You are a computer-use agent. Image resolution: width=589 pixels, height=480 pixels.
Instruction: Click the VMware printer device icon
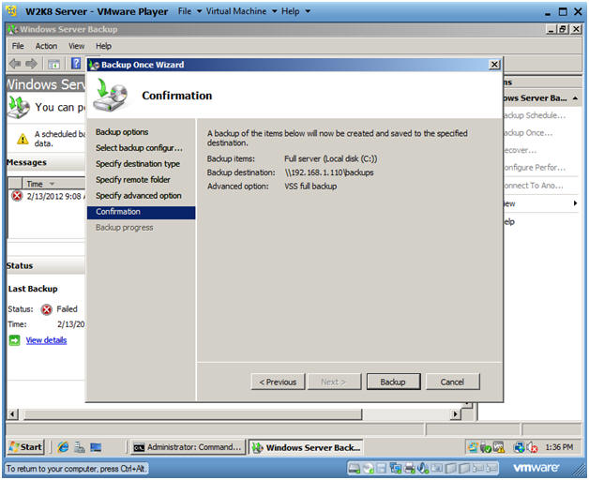(410, 468)
